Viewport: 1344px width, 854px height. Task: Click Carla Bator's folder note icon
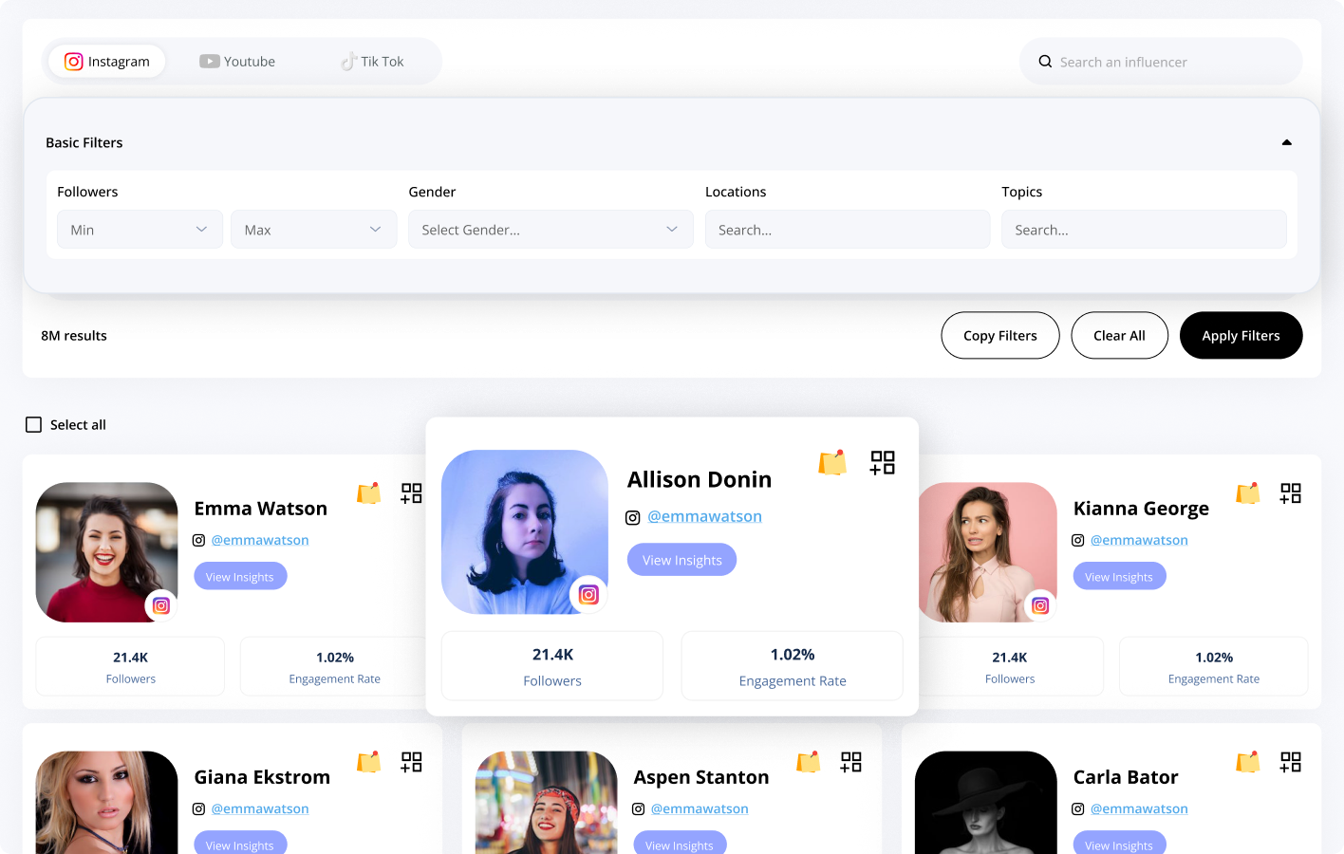pos(1248,762)
